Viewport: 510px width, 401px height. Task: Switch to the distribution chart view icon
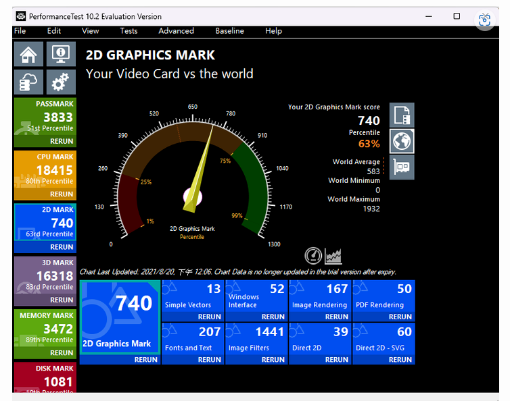pyautogui.click(x=333, y=256)
